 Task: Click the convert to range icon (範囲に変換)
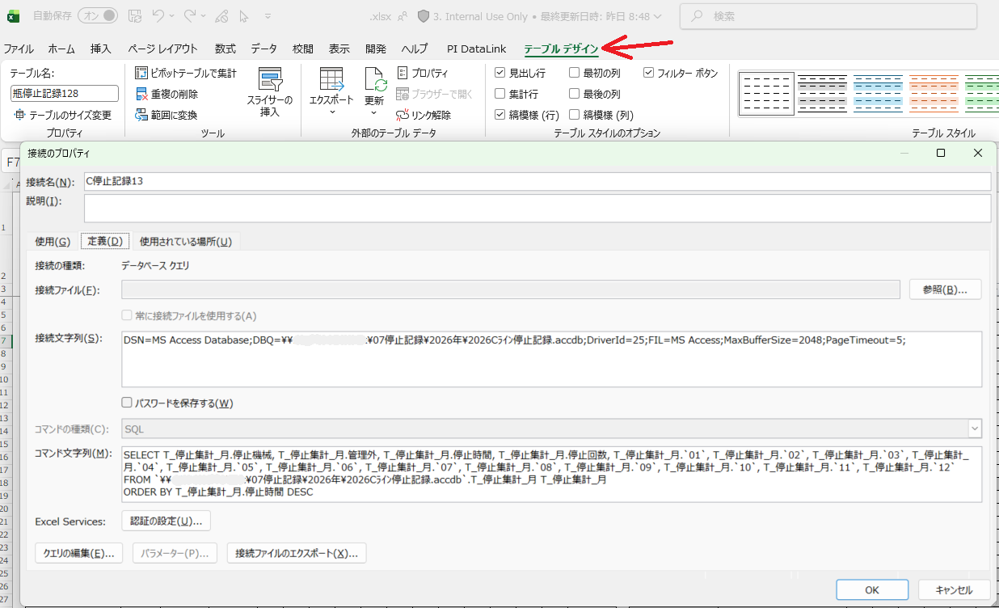click(x=141, y=115)
